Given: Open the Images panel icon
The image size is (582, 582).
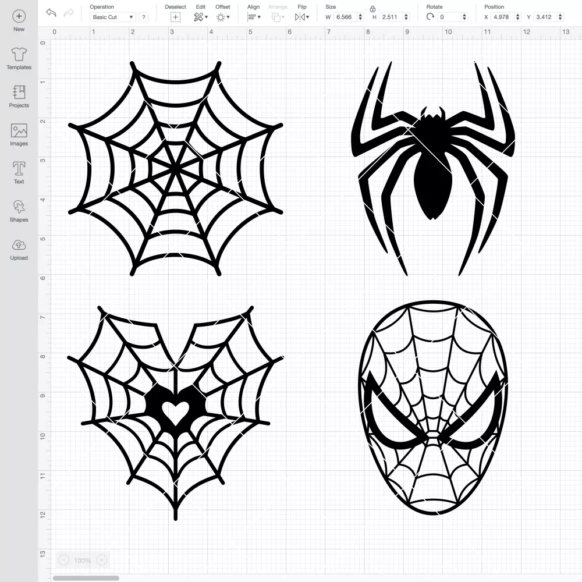Looking at the screenshot, I should coord(19,130).
